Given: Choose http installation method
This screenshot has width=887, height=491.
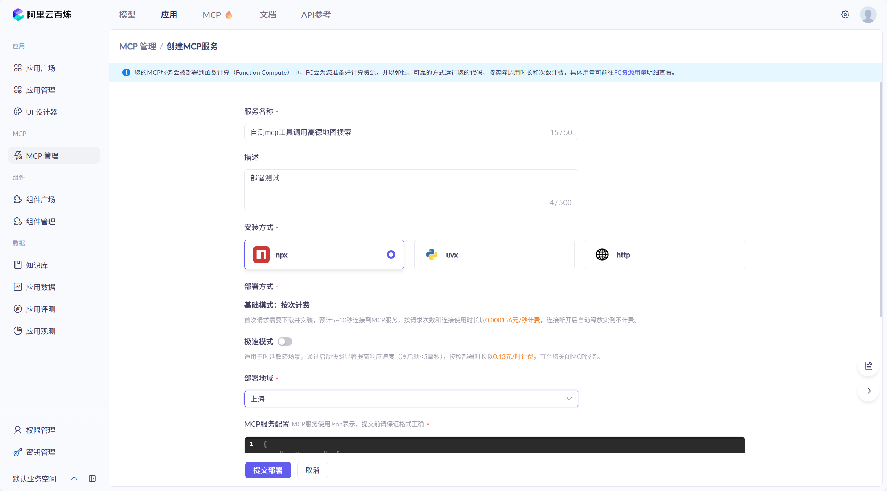Looking at the screenshot, I should [x=665, y=255].
